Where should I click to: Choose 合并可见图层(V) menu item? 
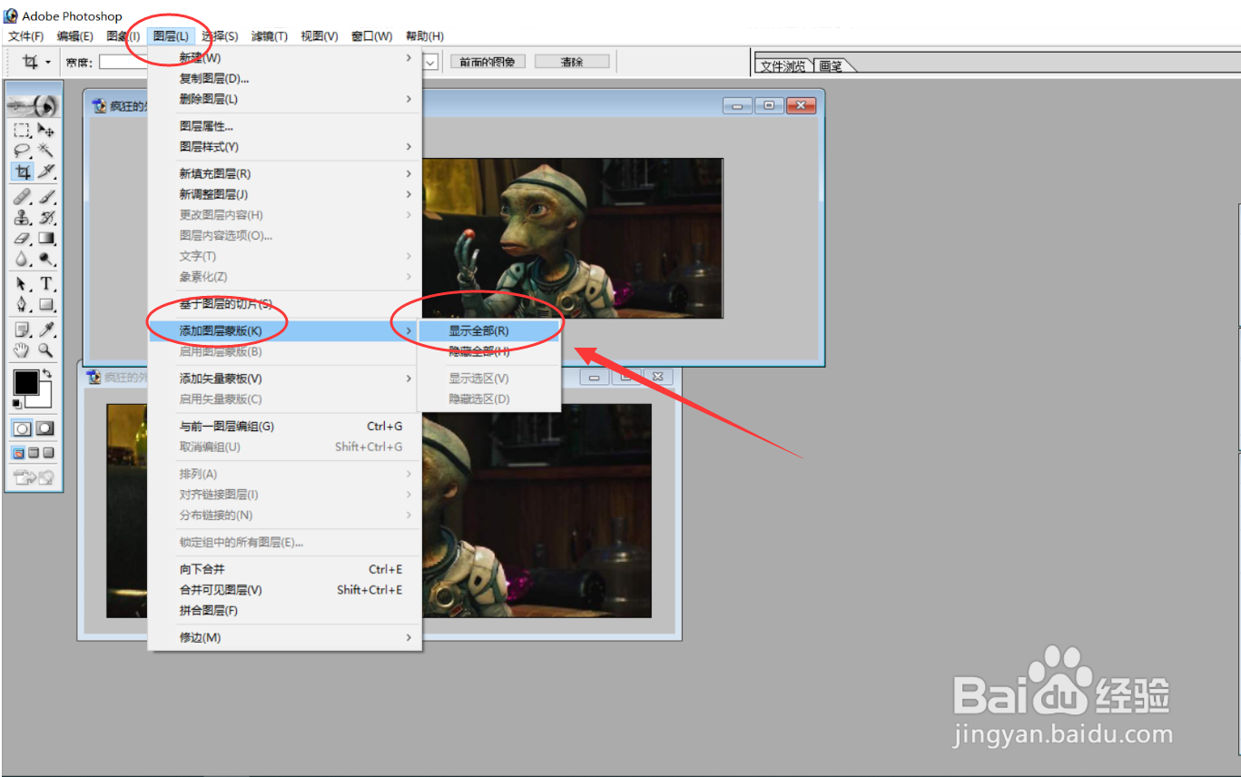(x=285, y=590)
